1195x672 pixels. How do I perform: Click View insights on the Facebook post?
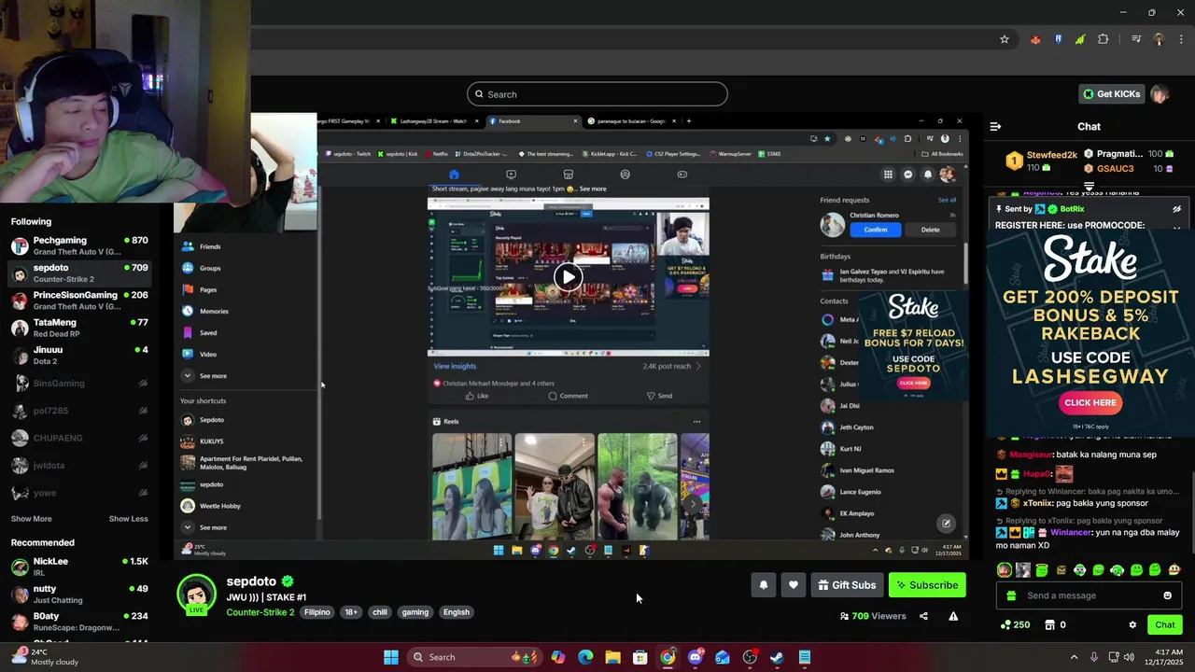pos(455,366)
